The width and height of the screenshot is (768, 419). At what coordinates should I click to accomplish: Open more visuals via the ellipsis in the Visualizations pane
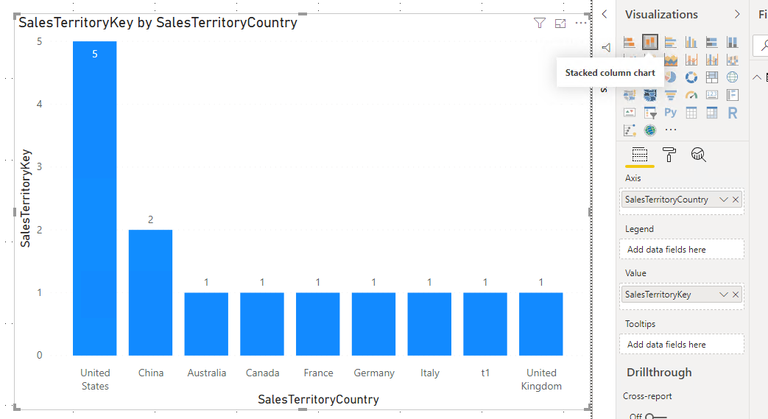coord(671,130)
